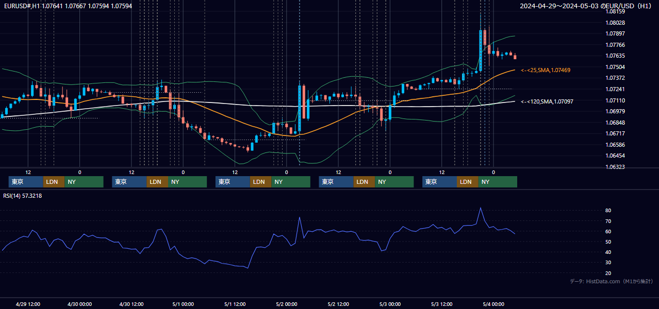
Task: Click the LDN session block above 4/30 12:00
Action: point(157,182)
